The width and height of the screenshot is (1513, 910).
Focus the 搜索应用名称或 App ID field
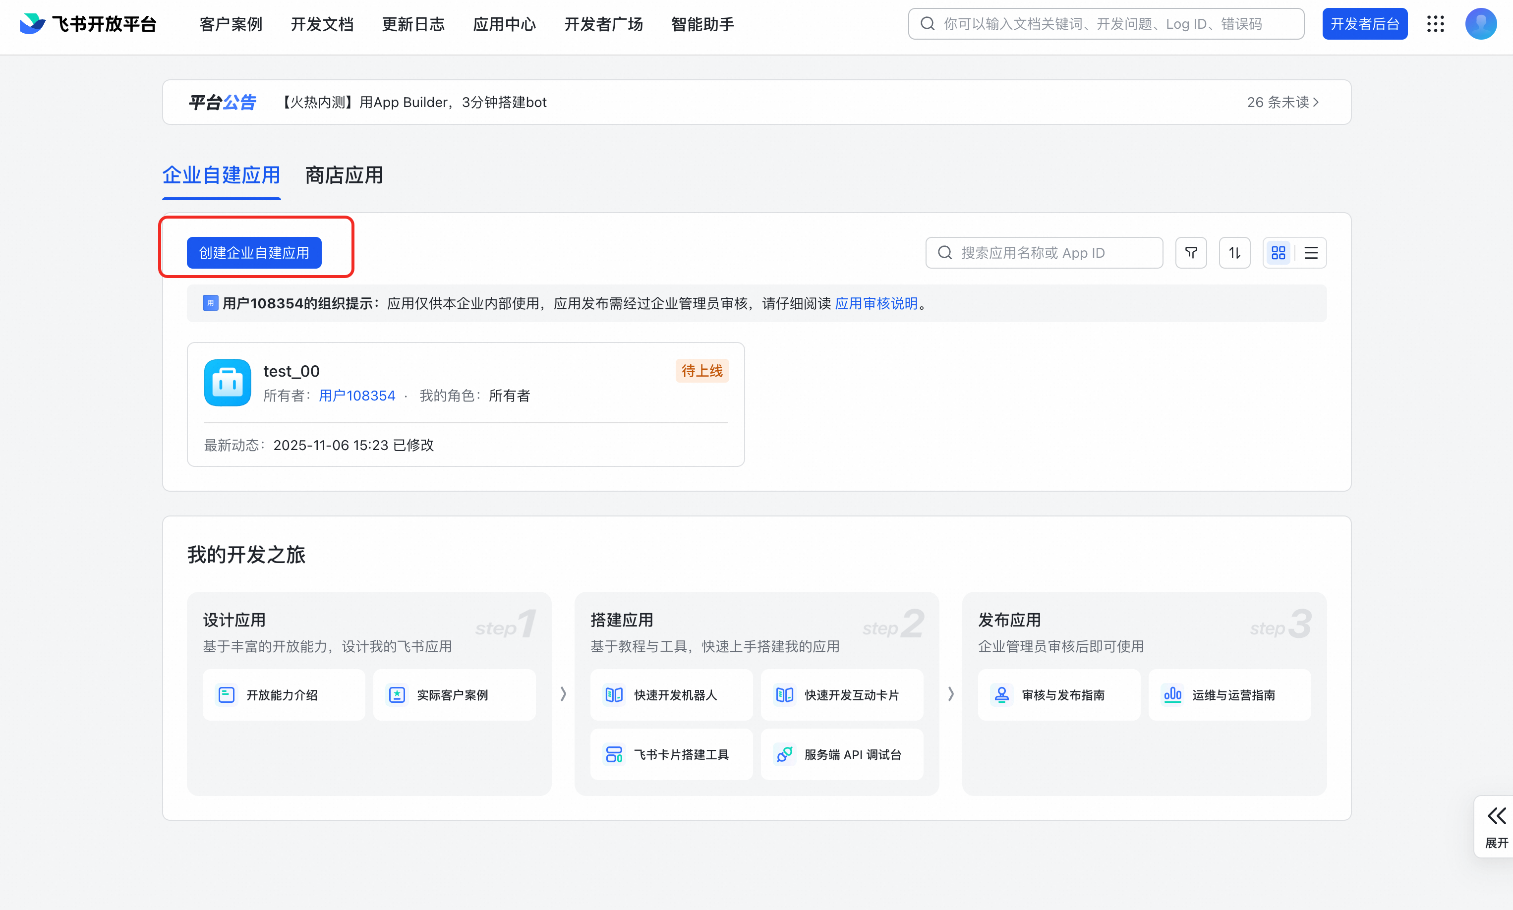coord(1044,253)
